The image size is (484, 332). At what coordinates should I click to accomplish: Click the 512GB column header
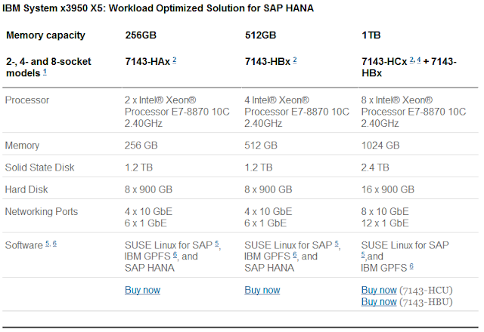[x=260, y=35]
